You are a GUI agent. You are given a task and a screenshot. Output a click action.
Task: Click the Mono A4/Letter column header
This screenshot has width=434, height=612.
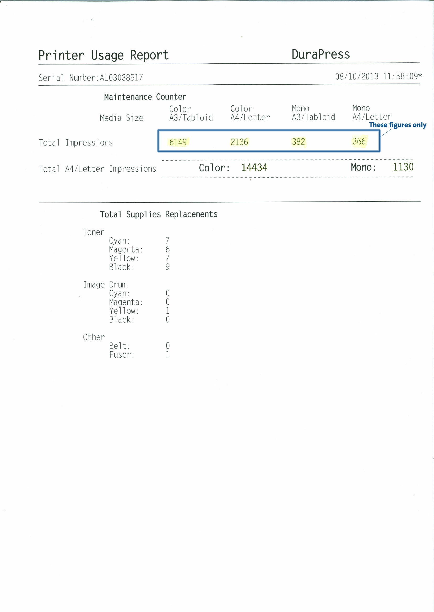pos(372,112)
